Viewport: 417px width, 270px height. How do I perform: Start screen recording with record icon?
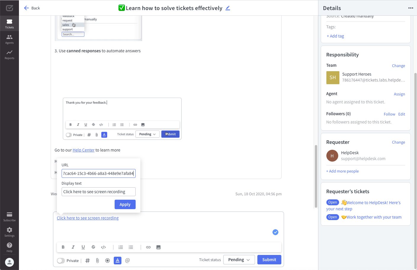coord(108,261)
